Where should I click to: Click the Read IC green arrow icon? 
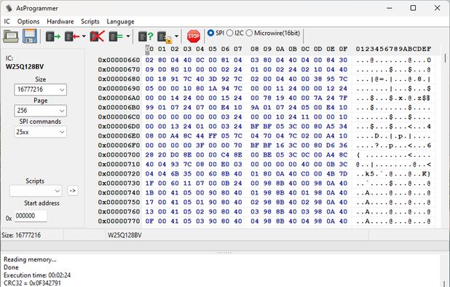click(x=53, y=36)
